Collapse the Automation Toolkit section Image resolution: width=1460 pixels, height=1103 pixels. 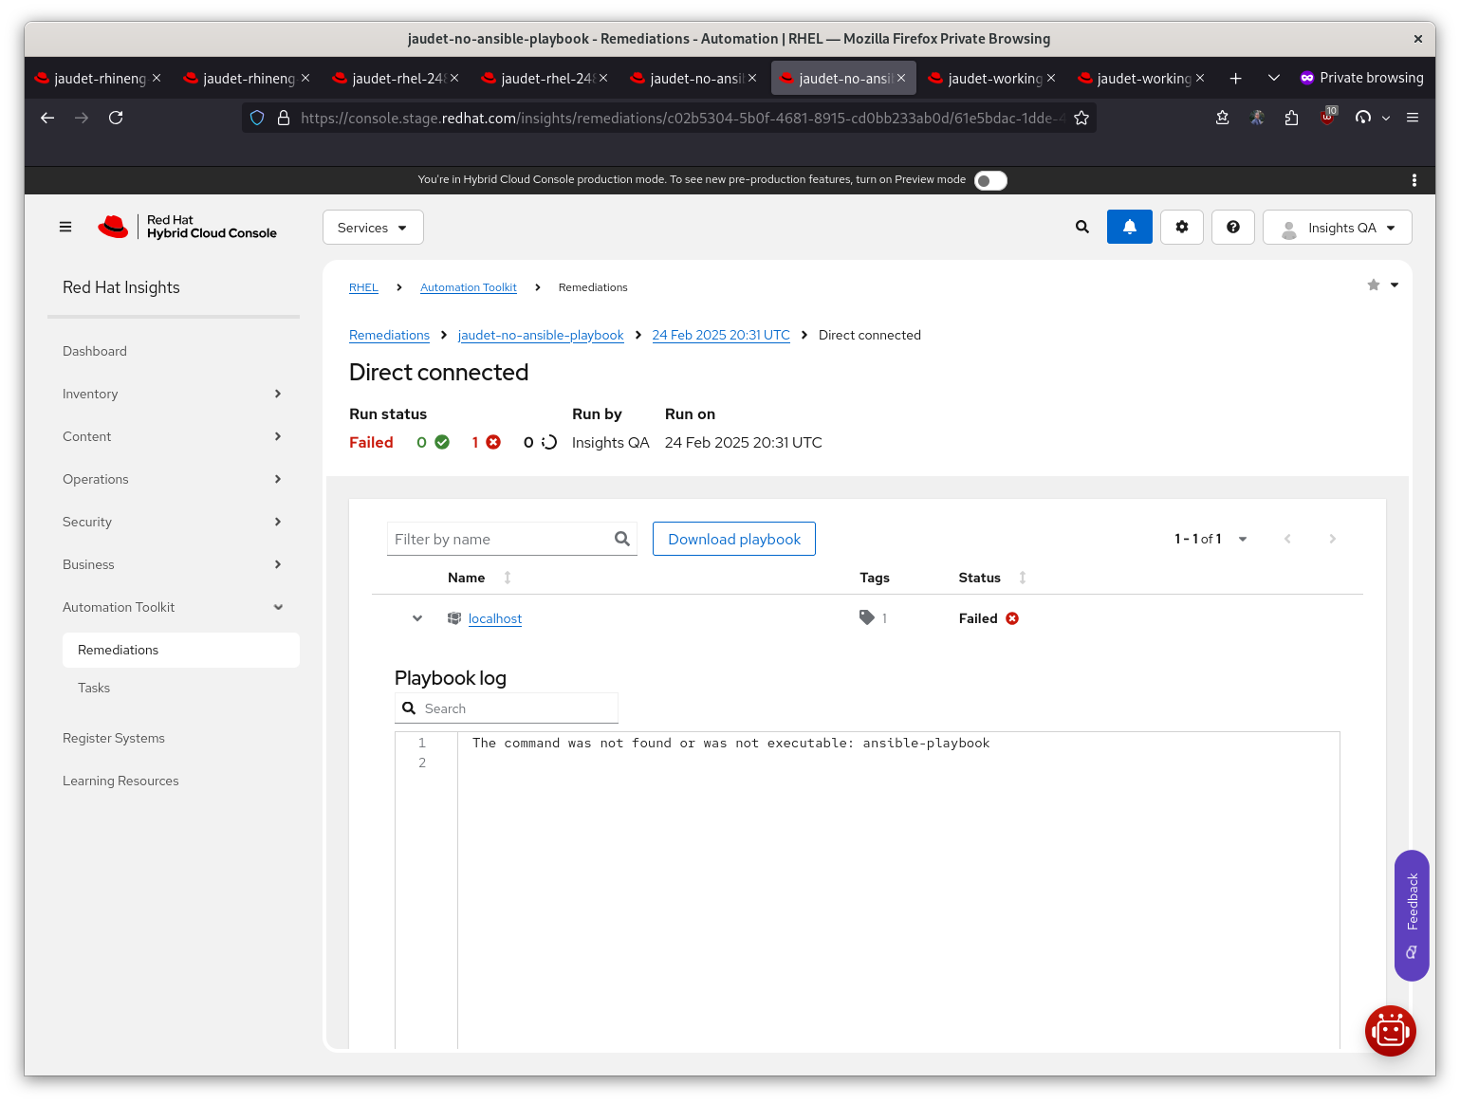[174, 607]
